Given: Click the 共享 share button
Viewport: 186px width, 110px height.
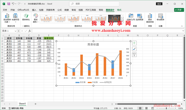Looking at the screenshot, I should pos(179,10).
